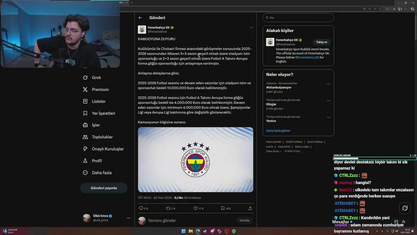Add page to favorites star icon
Image resolution: width=417 pixels, height=235 pixels.
(380, 9)
